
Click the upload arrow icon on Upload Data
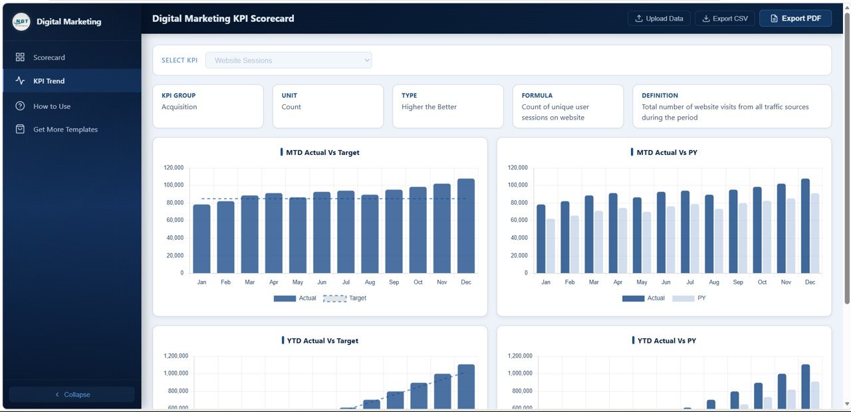(x=639, y=18)
